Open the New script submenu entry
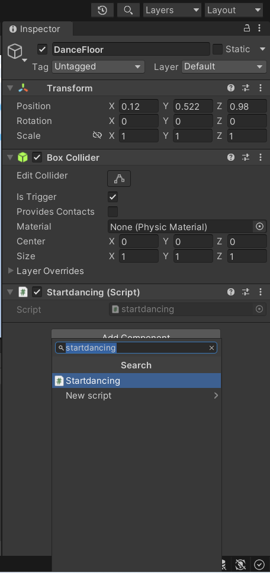 pyautogui.click(x=136, y=396)
